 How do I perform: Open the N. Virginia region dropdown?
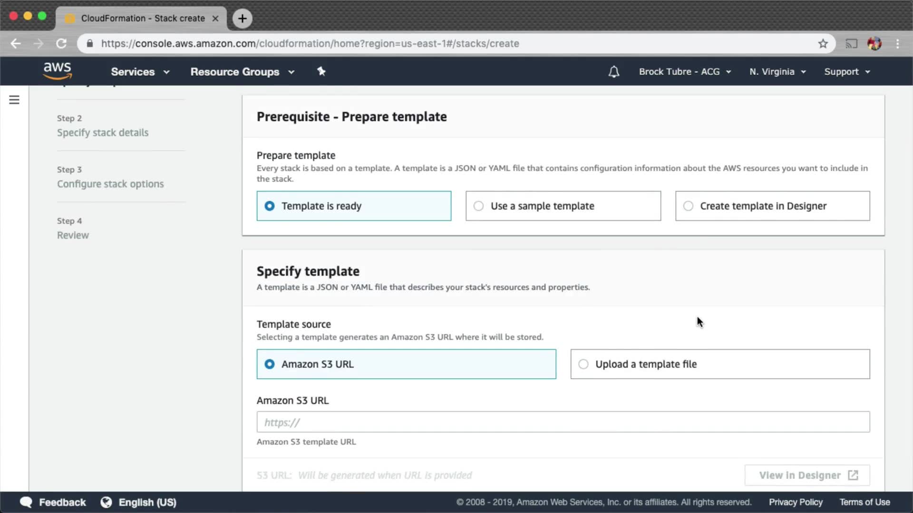777,72
